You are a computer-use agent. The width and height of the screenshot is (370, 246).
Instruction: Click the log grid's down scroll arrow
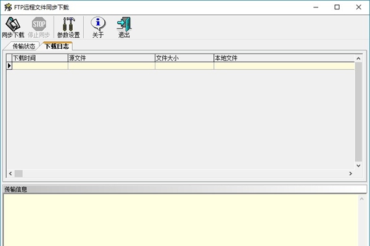click(x=358, y=166)
